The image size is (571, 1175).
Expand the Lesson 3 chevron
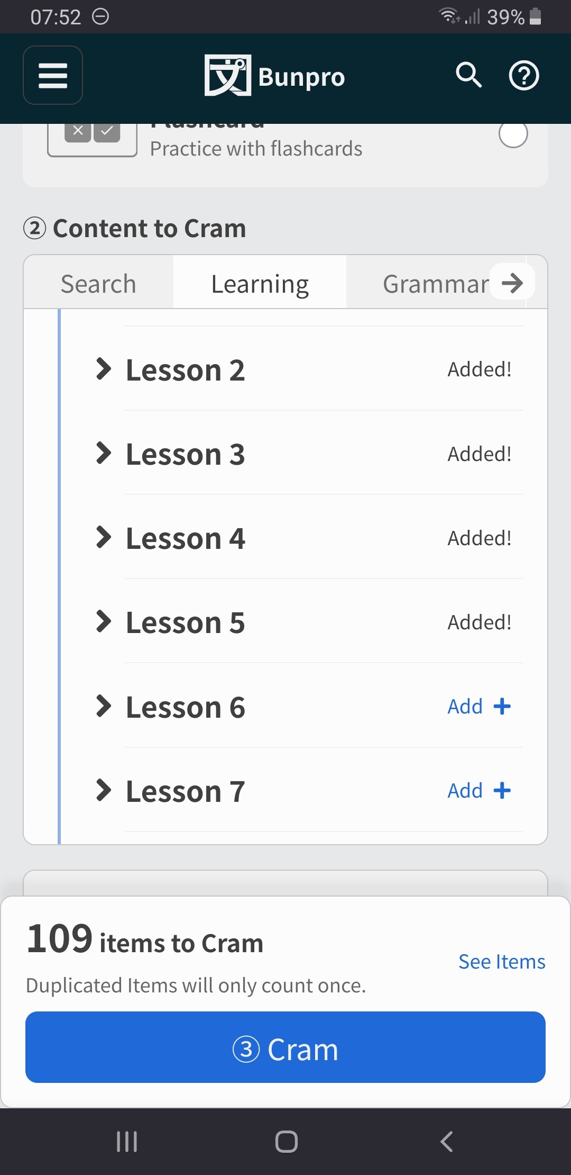click(x=104, y=453)
